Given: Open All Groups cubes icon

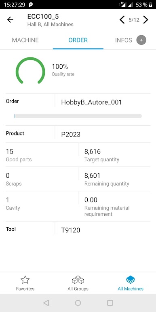Looking at the screenshot, I should pyautogui.click(x=78, y=280).
